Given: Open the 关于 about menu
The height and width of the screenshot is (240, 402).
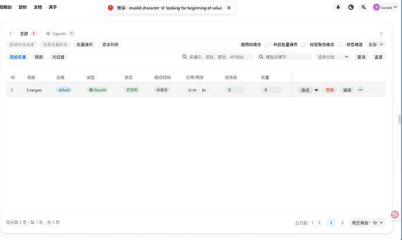Looking at the screenshot, I should pos(53,7).
